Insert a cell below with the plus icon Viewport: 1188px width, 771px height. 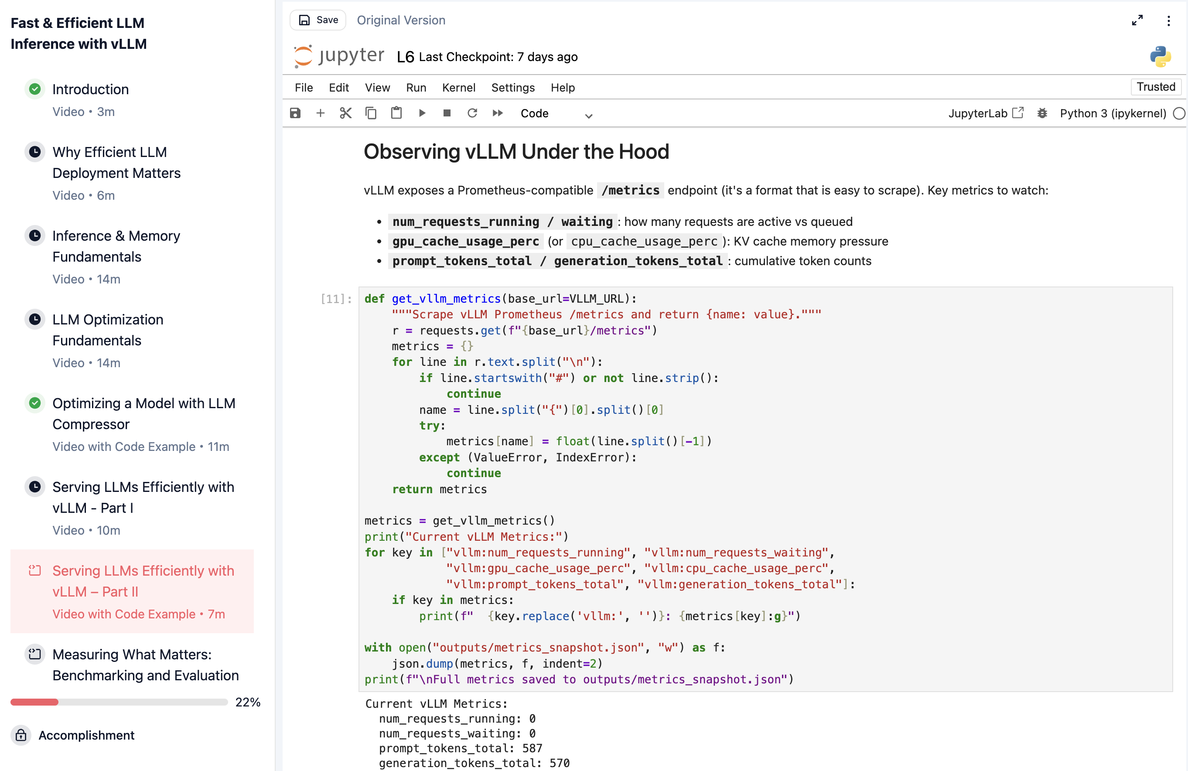(x=321, y=113)
